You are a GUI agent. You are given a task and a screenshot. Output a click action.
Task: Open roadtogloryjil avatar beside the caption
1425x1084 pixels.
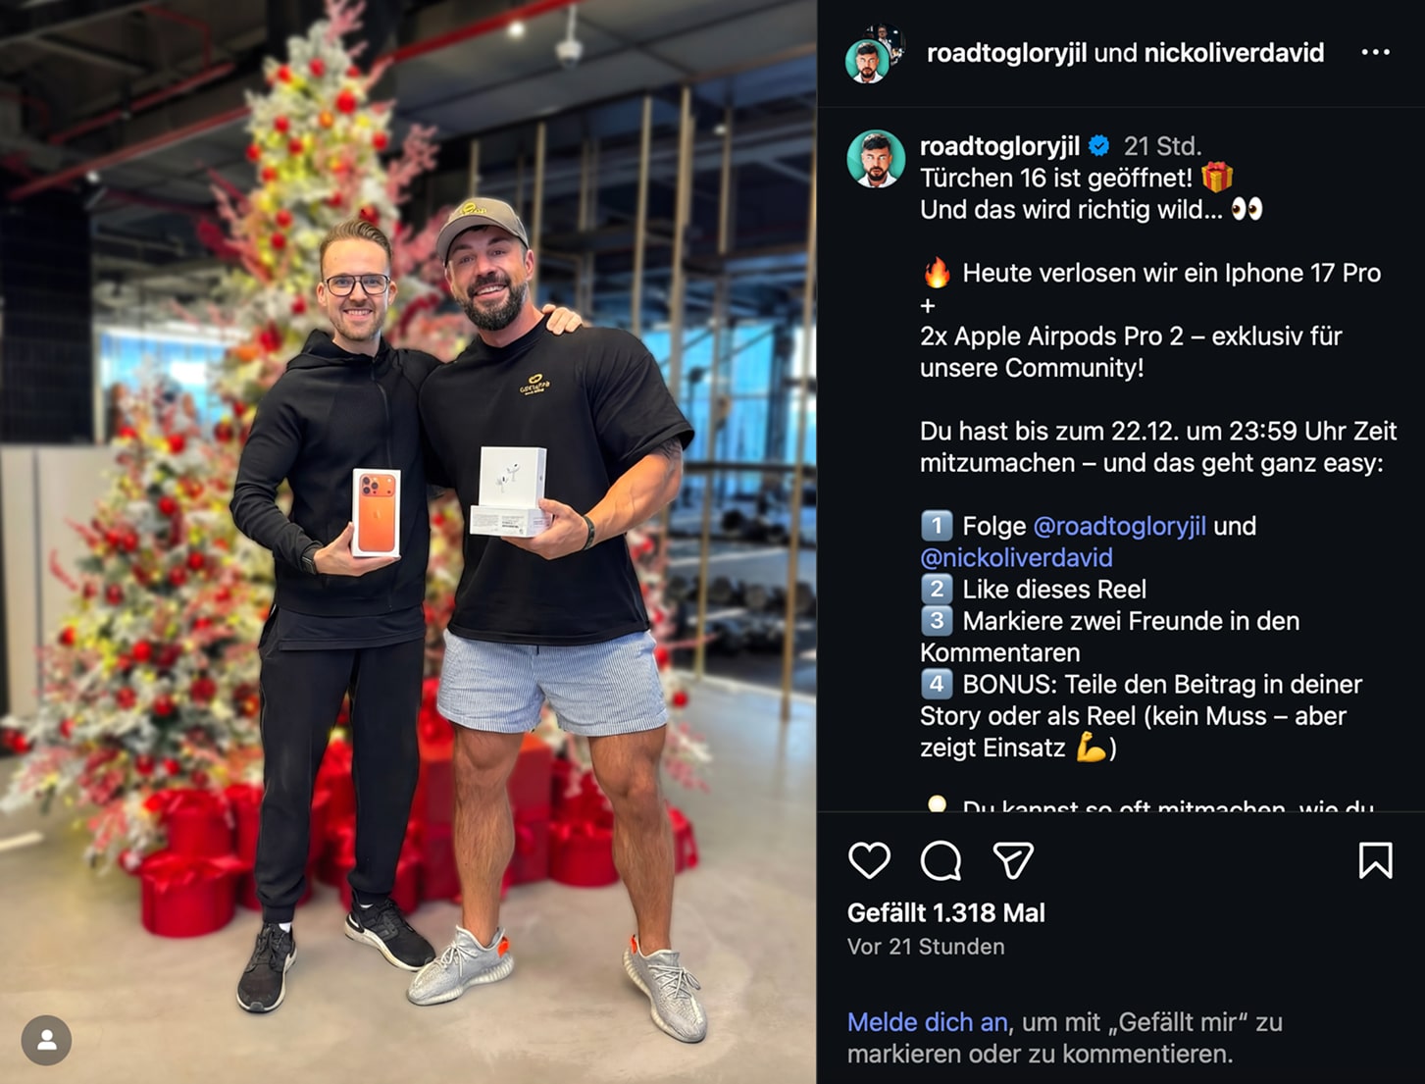[875, 159]
